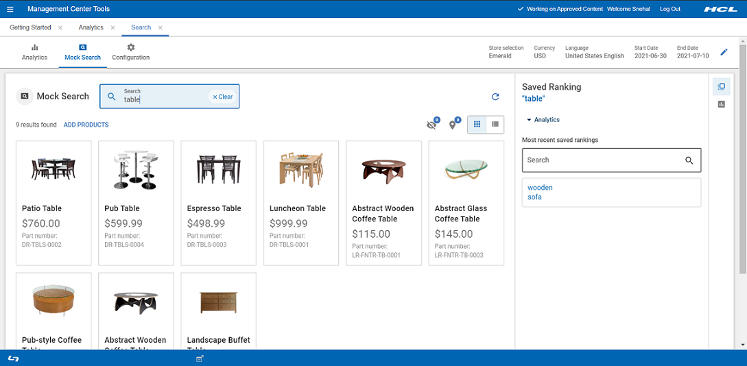Open the saved ranking "sofa"
Screen dimensions: 747x366
pyautogui.click(x=534, y=197)
